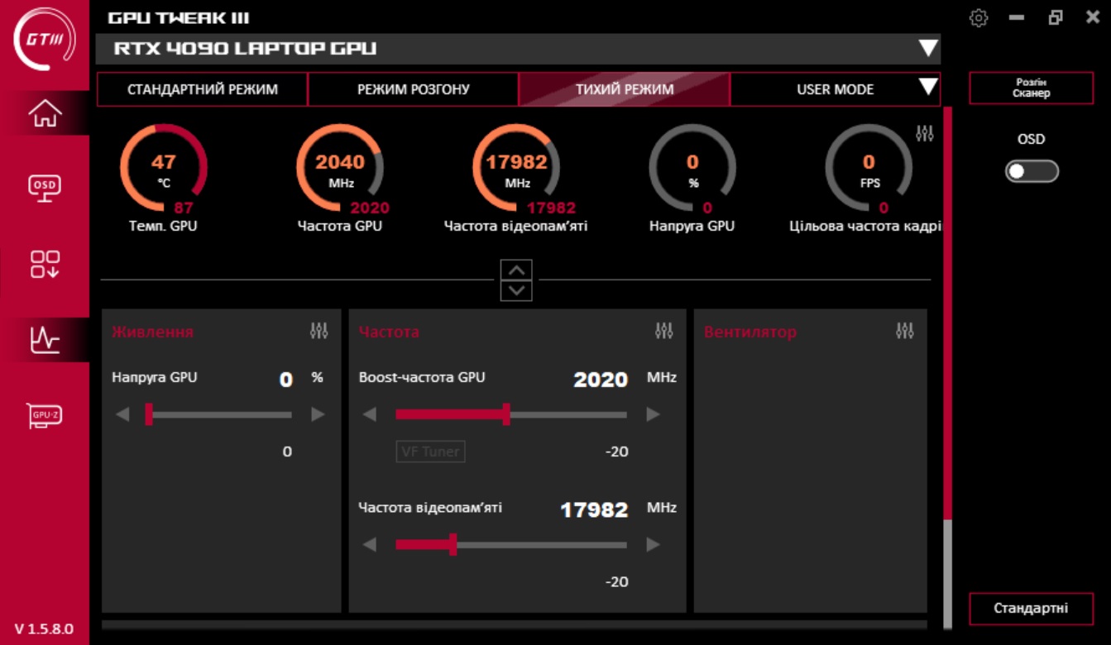Open Живлення panel settings sliders icon

click(319, 331)
